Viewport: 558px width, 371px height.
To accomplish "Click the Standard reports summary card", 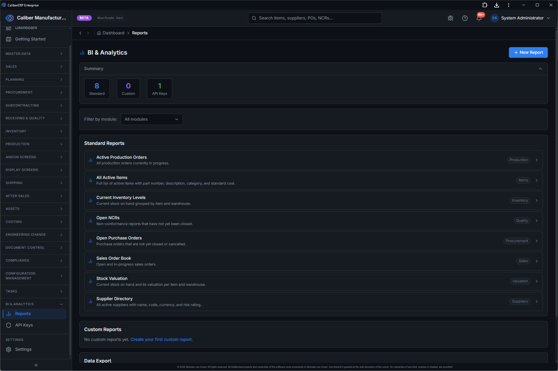I will (97, 89).
